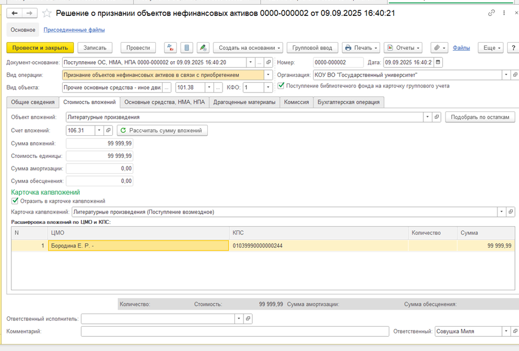This screenshot has height=351, width=519.
Task: Expand Счет вложений 106.31 dropdown
Action: click(x=99, y=131)
